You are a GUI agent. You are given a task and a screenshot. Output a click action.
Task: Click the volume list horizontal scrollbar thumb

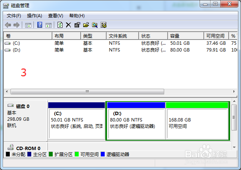tap(87, 92)
